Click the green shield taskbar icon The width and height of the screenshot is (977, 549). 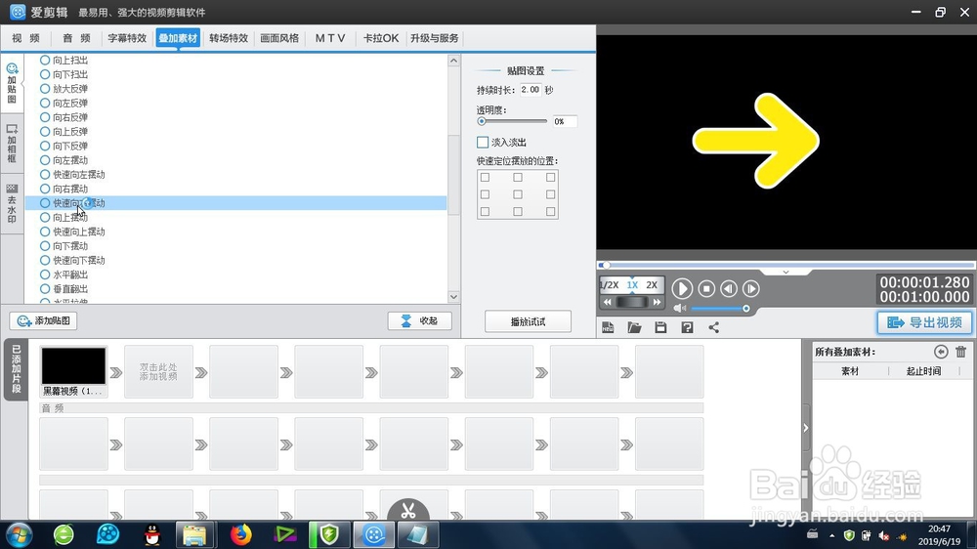click(329, 534)
